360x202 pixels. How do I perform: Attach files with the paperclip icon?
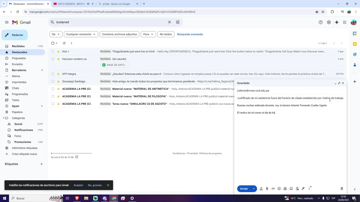(267, 189)
